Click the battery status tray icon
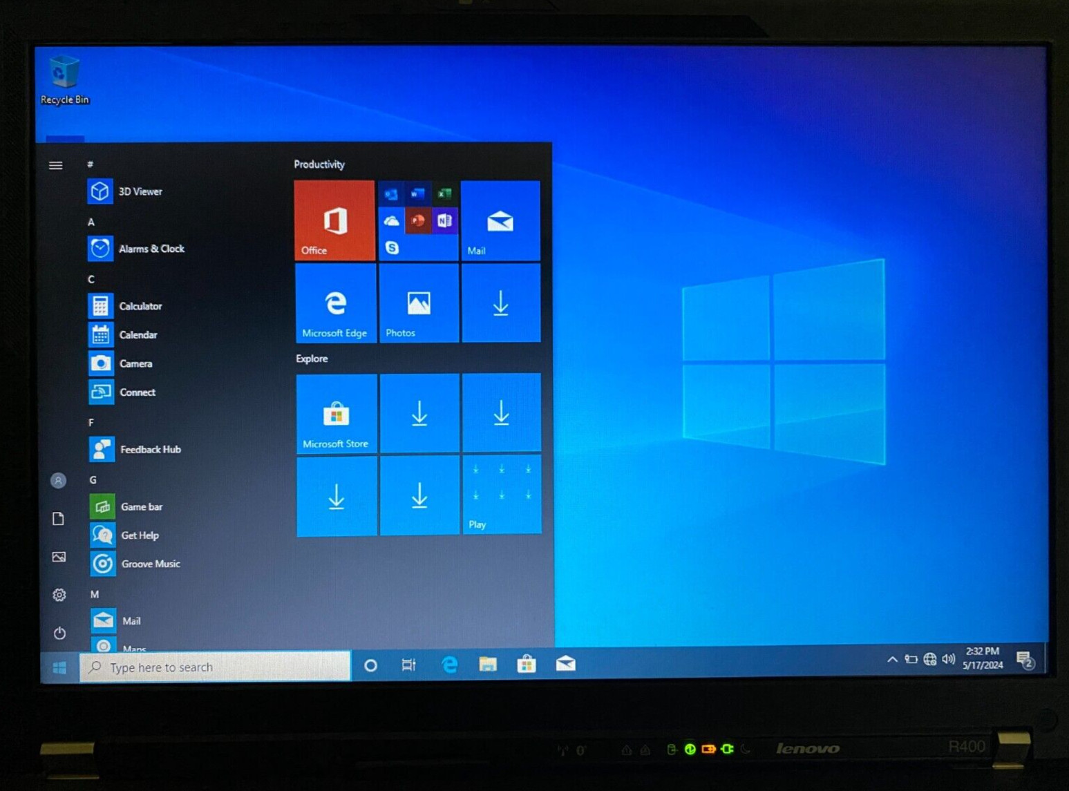Viewport: 1069px width, 791px height. pos(911,660)
